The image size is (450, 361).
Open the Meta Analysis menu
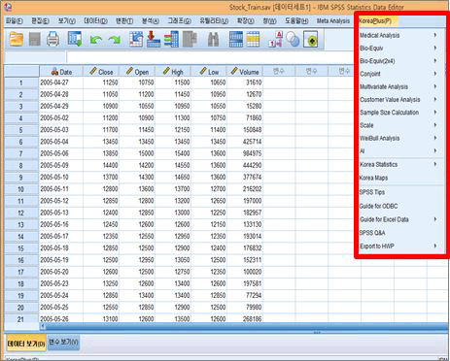point(333,21)
